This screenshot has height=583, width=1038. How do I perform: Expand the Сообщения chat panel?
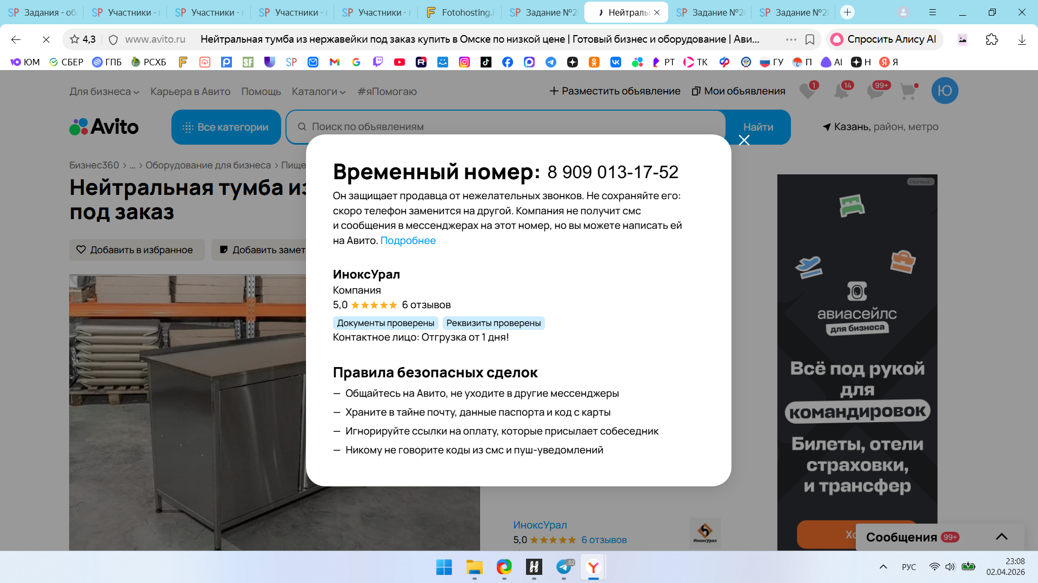[x=1001, y=537]
